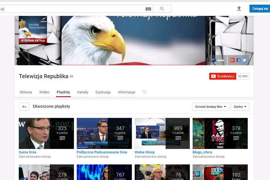Click the upload arrow icon
Screen dimensions: 270x180
pos(239,9)
